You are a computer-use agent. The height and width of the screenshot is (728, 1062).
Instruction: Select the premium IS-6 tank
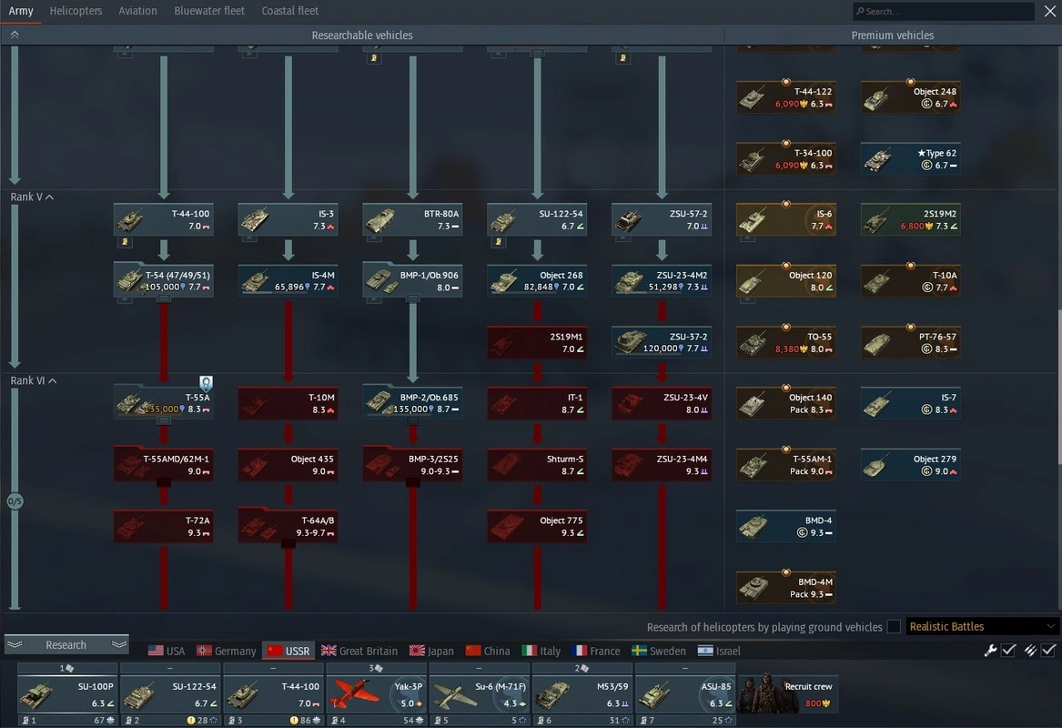(x=786, y=220)
